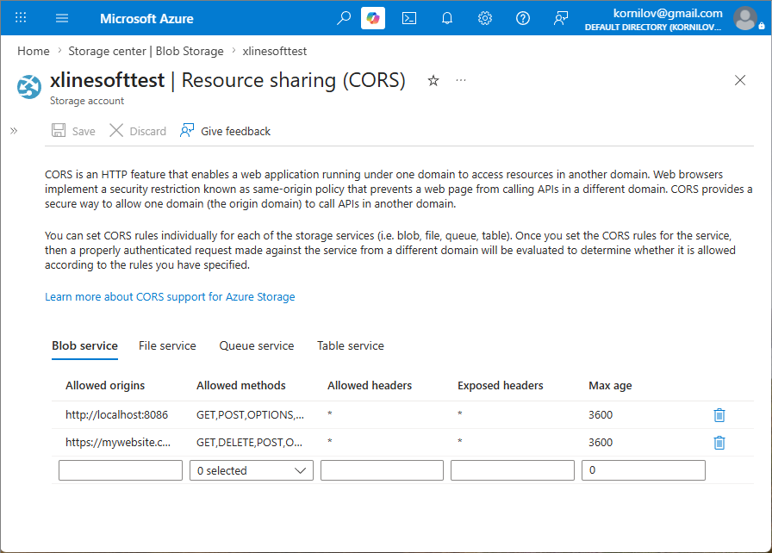Launch Cloud Shell from the header

(x=409, y=18)
